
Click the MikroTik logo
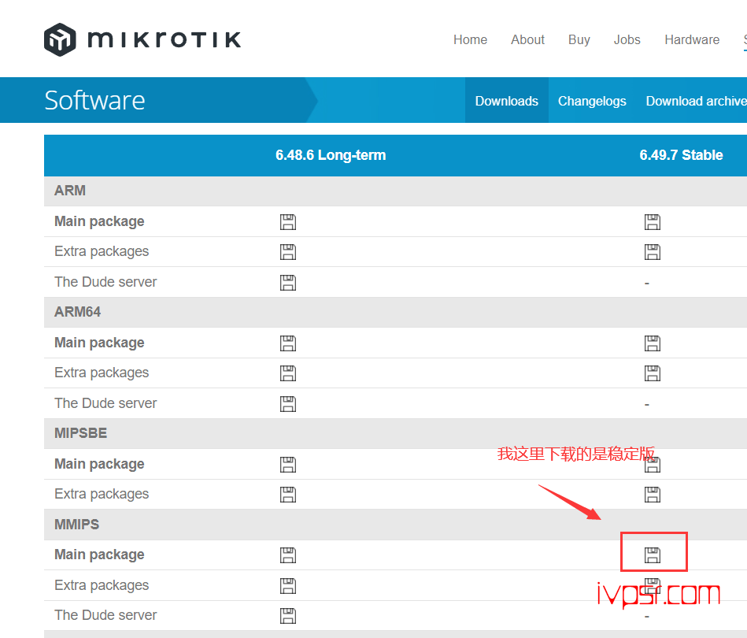(x=142, y=39)
